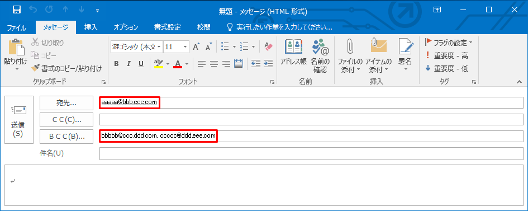Screen dimensions: 528x211
Task: Set 重要度 - 高 high importance
Action: coord(446,55)
